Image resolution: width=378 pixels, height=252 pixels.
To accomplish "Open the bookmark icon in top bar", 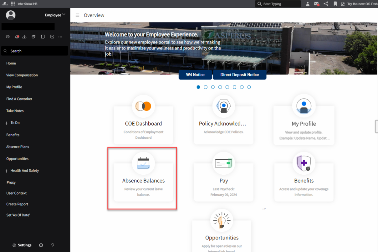I will (x=335, y=4).
